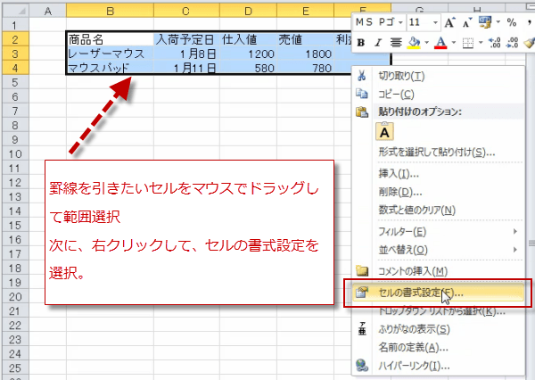Select column C header
The height and width of the screenshot is (380, 535).
186,11
